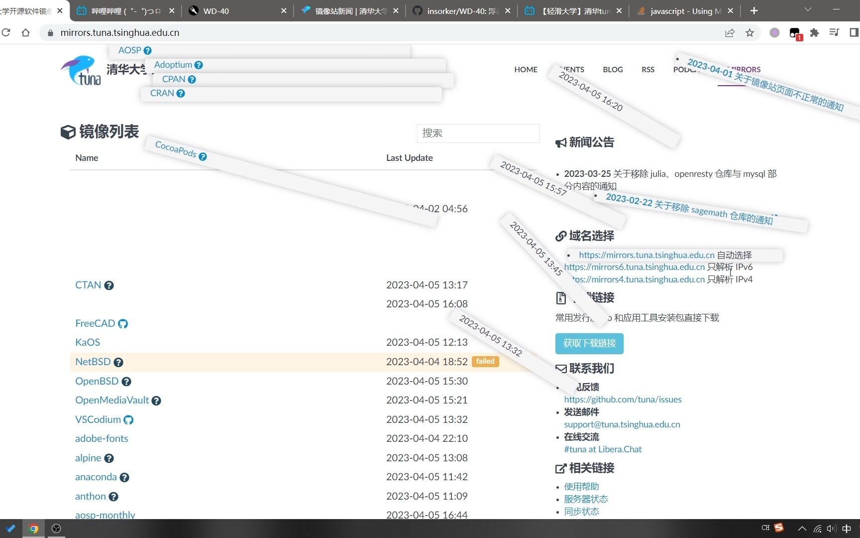Click the 获取下载链接 button
Screen dimensions: 860x538
(x=589, y=343)
